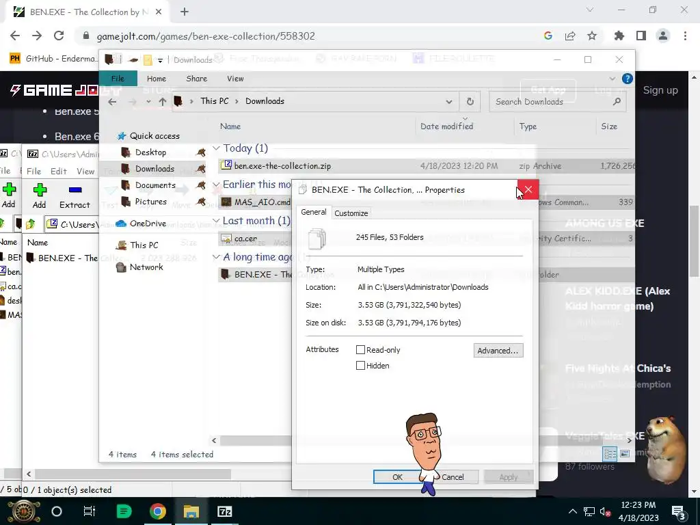
Task: Open Cortana search circle on taskbar
Action: click(57, 511)
